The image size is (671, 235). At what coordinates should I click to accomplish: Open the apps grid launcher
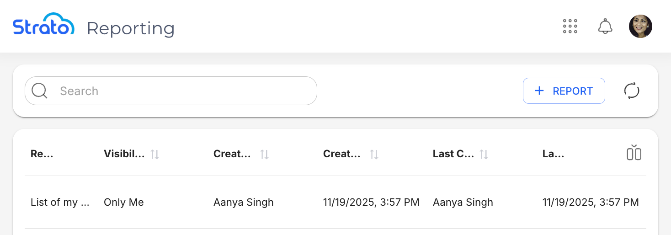[x=570, y=27]
